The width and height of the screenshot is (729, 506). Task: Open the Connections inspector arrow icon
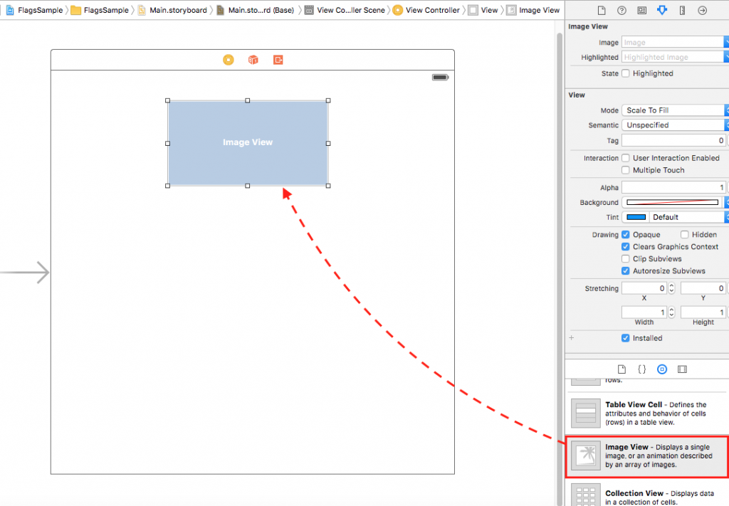[703, 11]
